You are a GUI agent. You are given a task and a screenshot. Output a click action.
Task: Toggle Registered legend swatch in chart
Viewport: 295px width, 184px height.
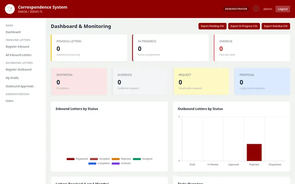click(x=71, y=159)
